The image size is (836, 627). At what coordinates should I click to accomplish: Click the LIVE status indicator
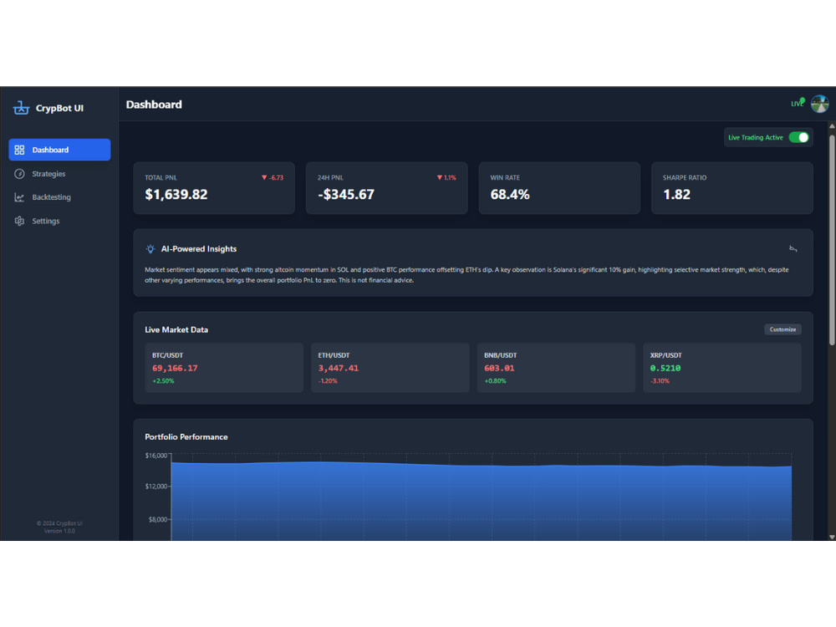coord(798,103)
